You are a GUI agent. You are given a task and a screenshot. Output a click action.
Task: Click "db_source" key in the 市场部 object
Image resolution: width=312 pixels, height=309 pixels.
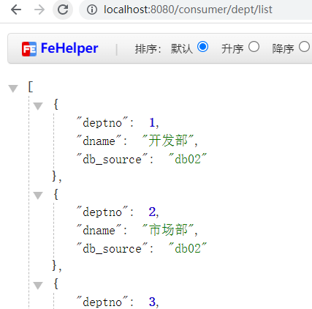[112, 248]
